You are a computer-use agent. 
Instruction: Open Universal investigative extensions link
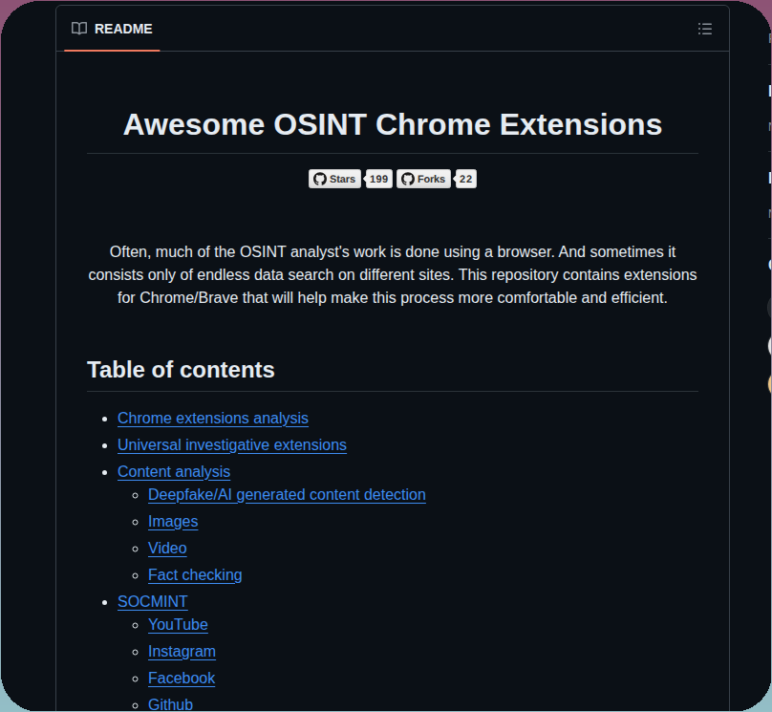click(x=232, y=445)
